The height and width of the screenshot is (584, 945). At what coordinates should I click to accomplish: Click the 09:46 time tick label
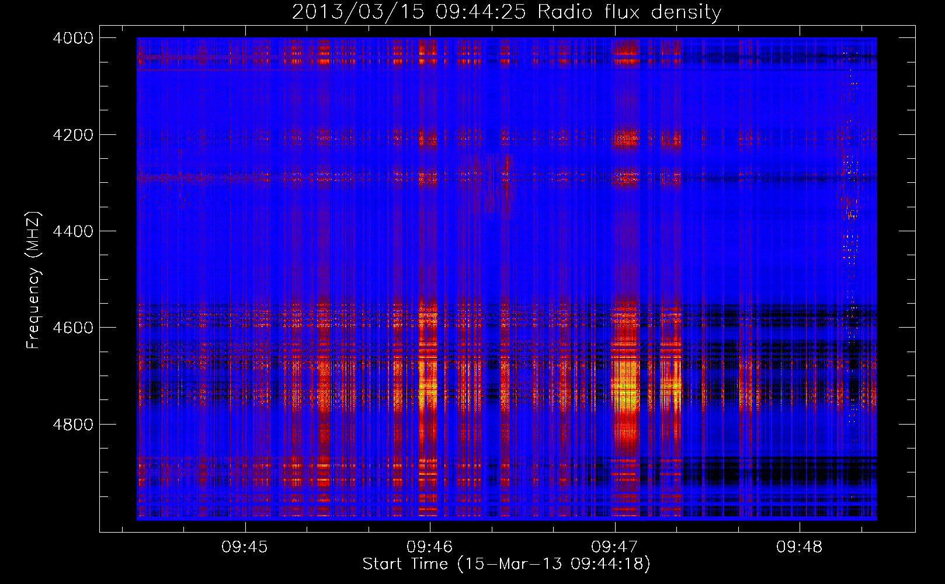click(430, 547)
